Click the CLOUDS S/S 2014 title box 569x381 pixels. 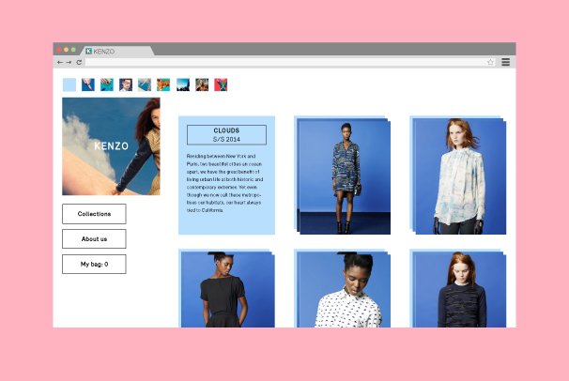pyautogui.click(x=226, y=134)
